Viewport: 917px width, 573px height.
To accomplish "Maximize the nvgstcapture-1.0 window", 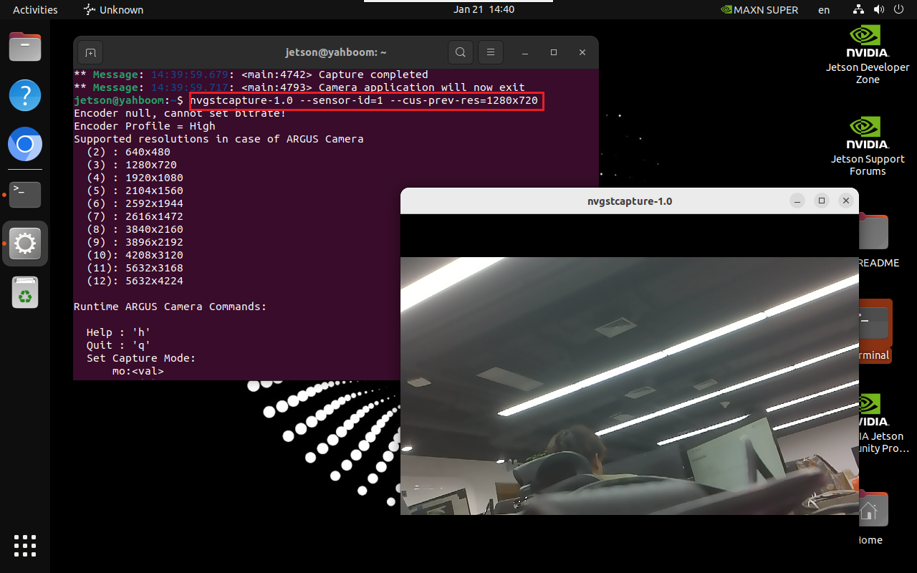I will (x=822, y=201).
